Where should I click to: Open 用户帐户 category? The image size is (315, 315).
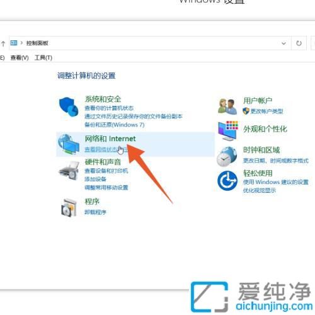pyautogui.click(x=258, y=101)
